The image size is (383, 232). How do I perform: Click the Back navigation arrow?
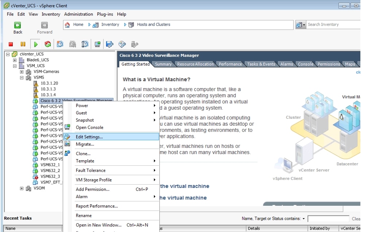[17, 24]
